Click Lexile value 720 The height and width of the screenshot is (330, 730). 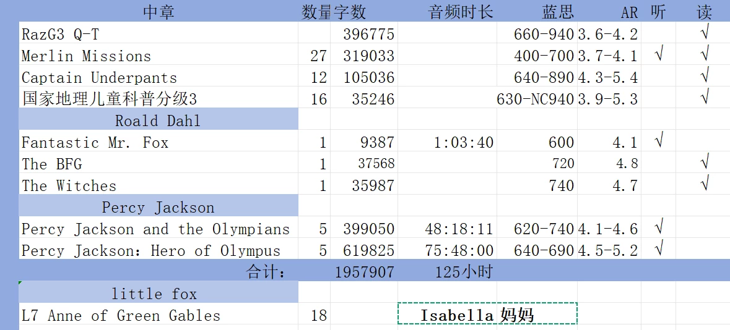tap(537, 163)
